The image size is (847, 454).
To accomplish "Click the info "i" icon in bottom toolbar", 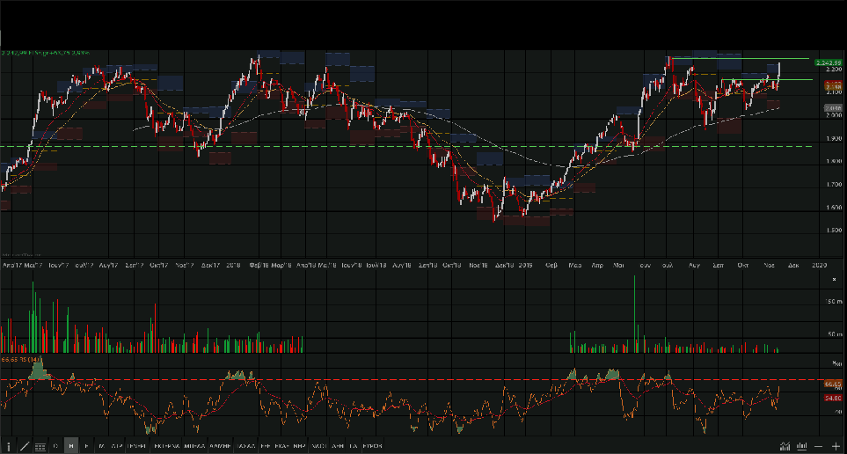I will coord(9,446).
